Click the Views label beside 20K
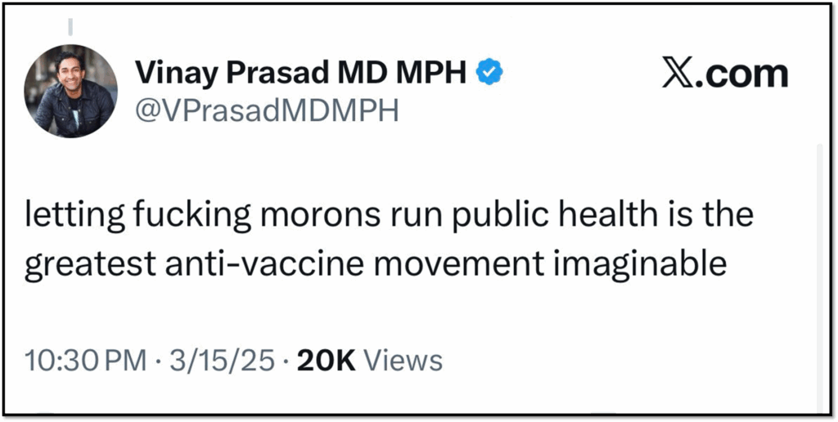This screenshot has width=838, height=422. [x=402, y=360]
